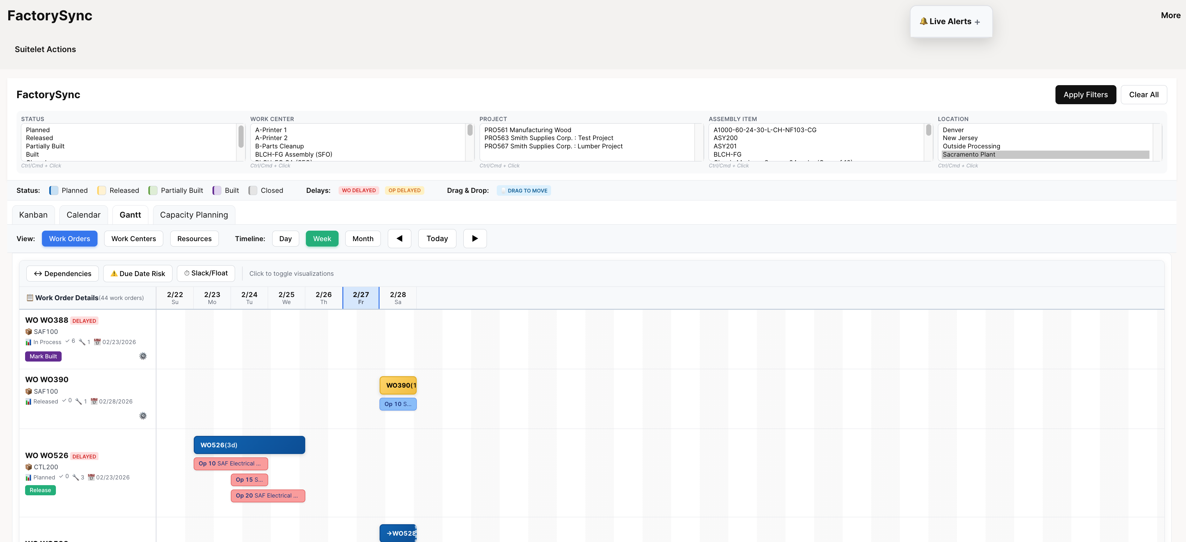Screen dimensions: 1186x542
Task: Click the package icon beside SAF100 on WO388
Action: click(29, 332)
